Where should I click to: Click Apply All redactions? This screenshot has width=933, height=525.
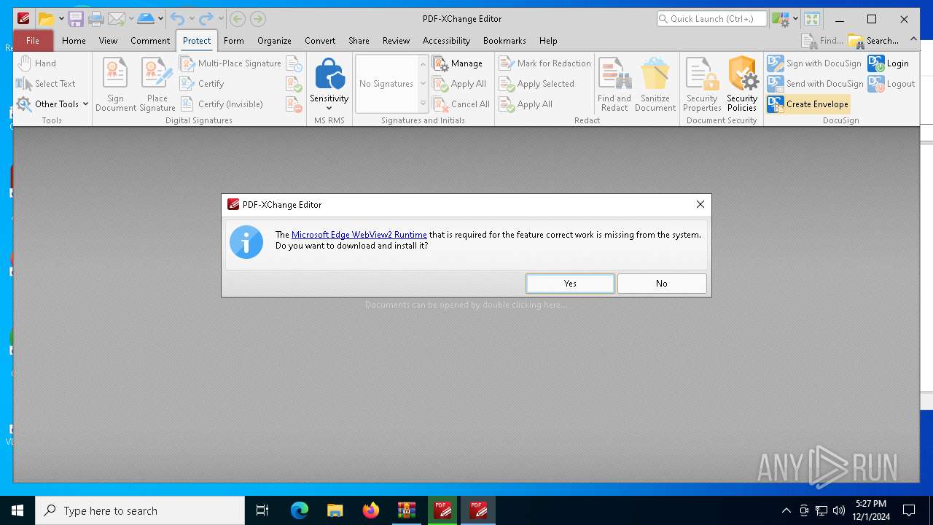[526, 104]
